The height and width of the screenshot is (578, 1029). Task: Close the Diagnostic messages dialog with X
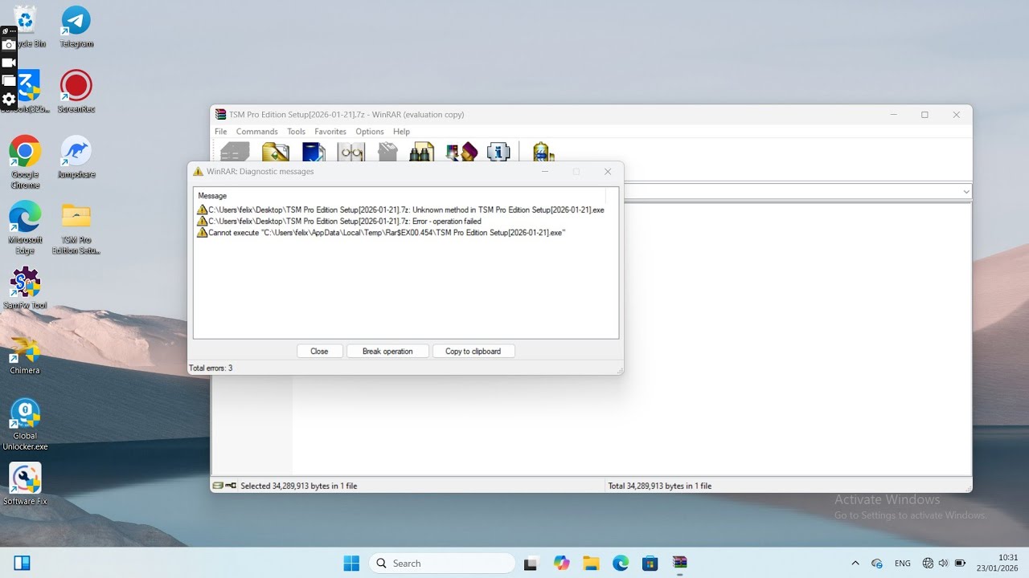608,172
